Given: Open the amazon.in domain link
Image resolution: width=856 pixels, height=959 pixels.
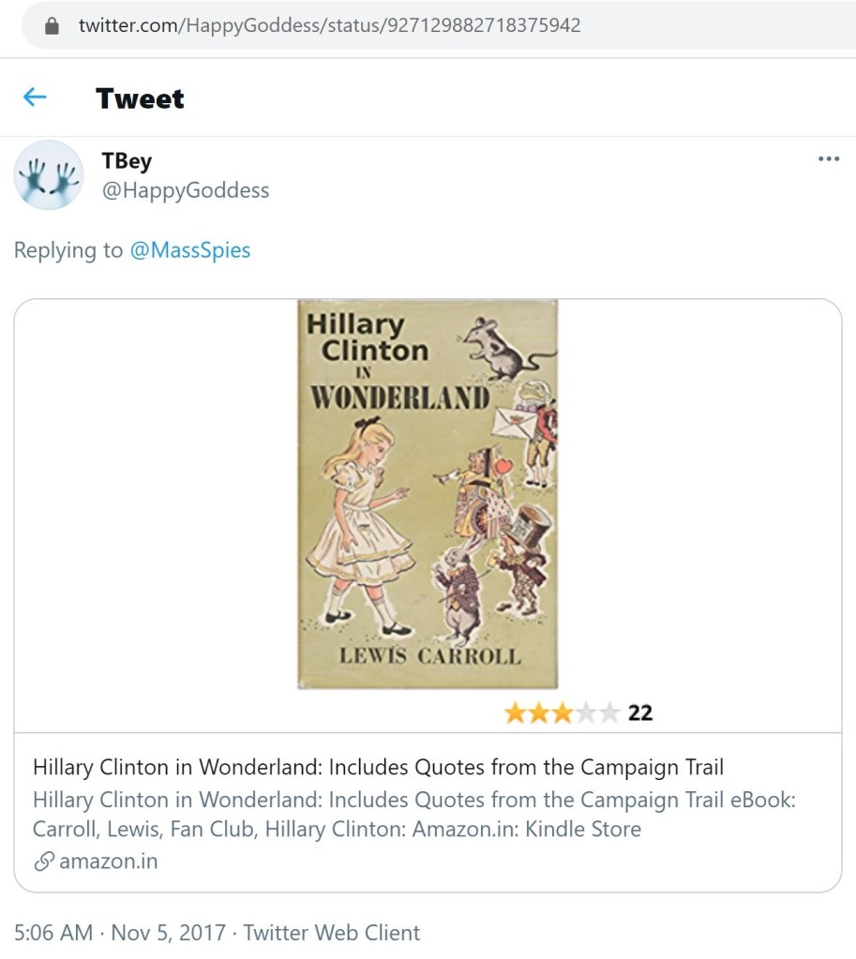Looking at the screenshot, I should [x=109, y=862].
